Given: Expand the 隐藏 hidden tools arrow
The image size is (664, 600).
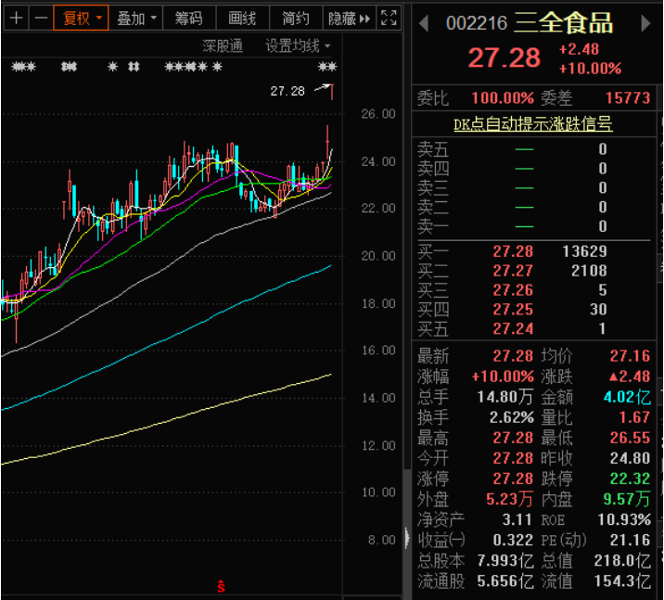Looking at the screenshot, I should (x=350, y=18).
